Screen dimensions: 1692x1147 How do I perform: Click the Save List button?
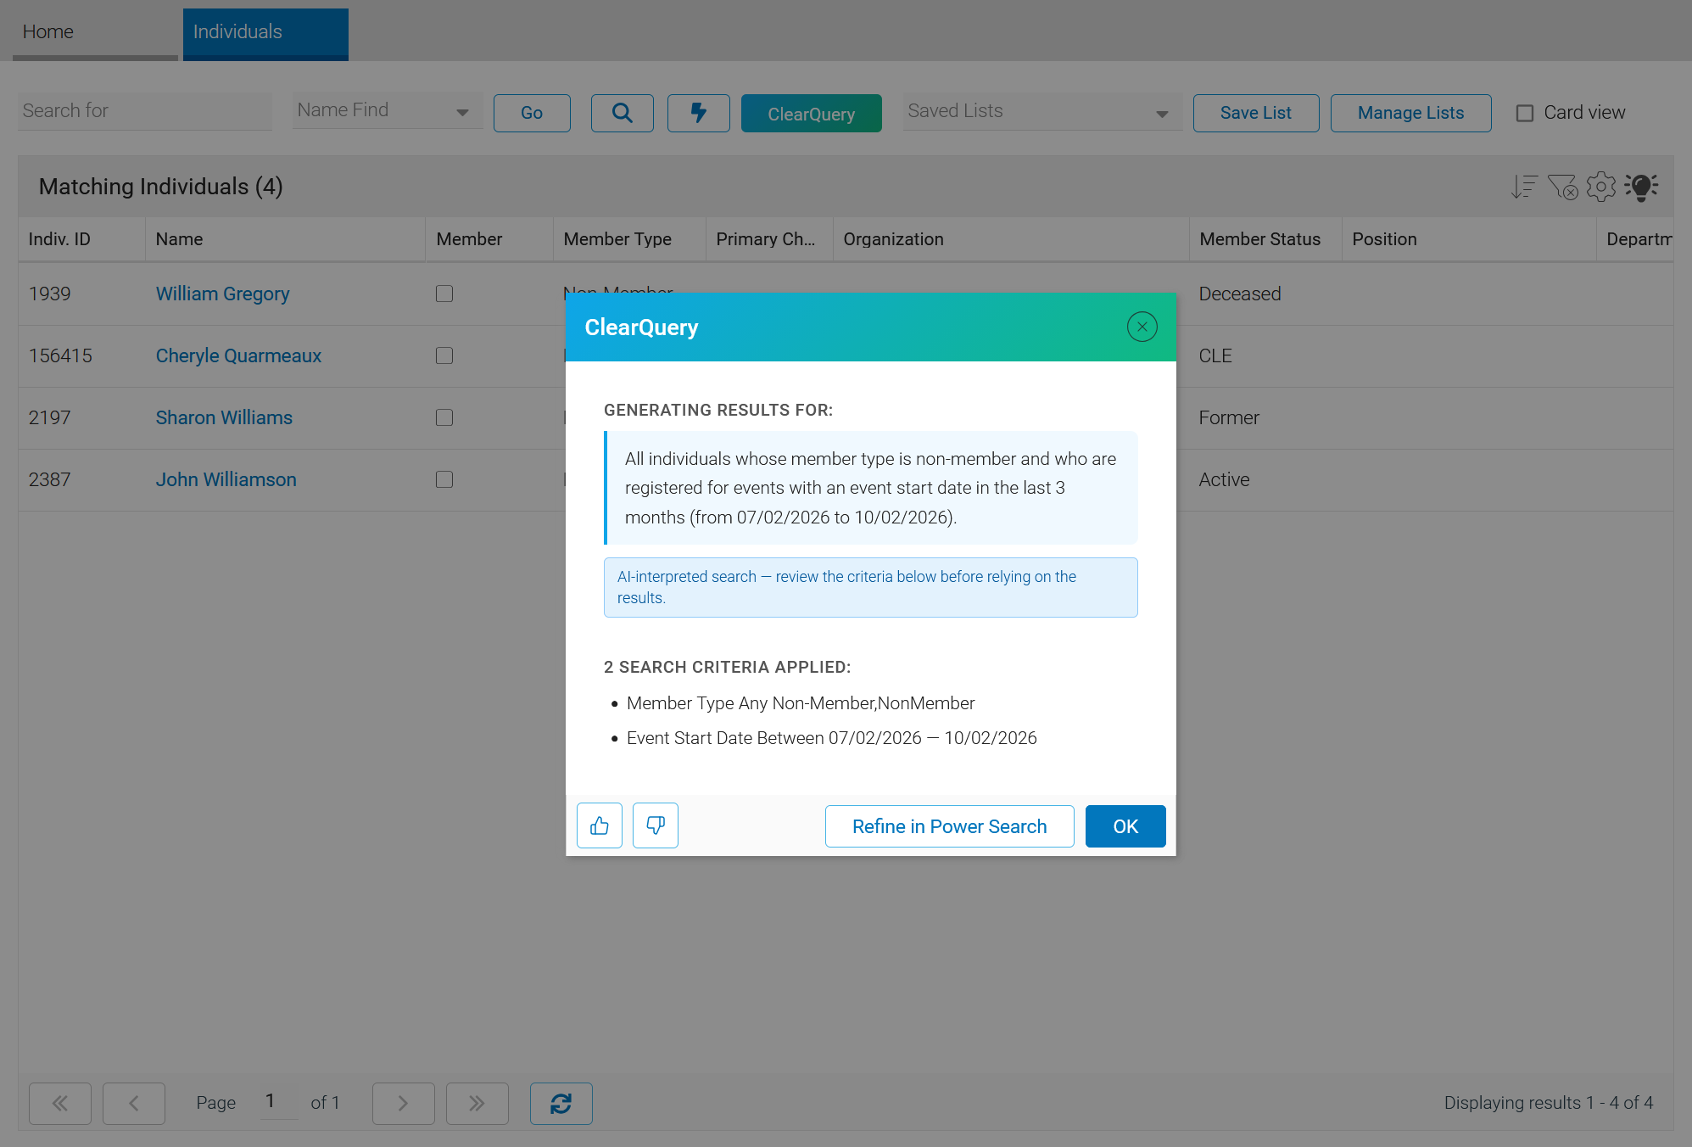click(x=1256, y=113)
